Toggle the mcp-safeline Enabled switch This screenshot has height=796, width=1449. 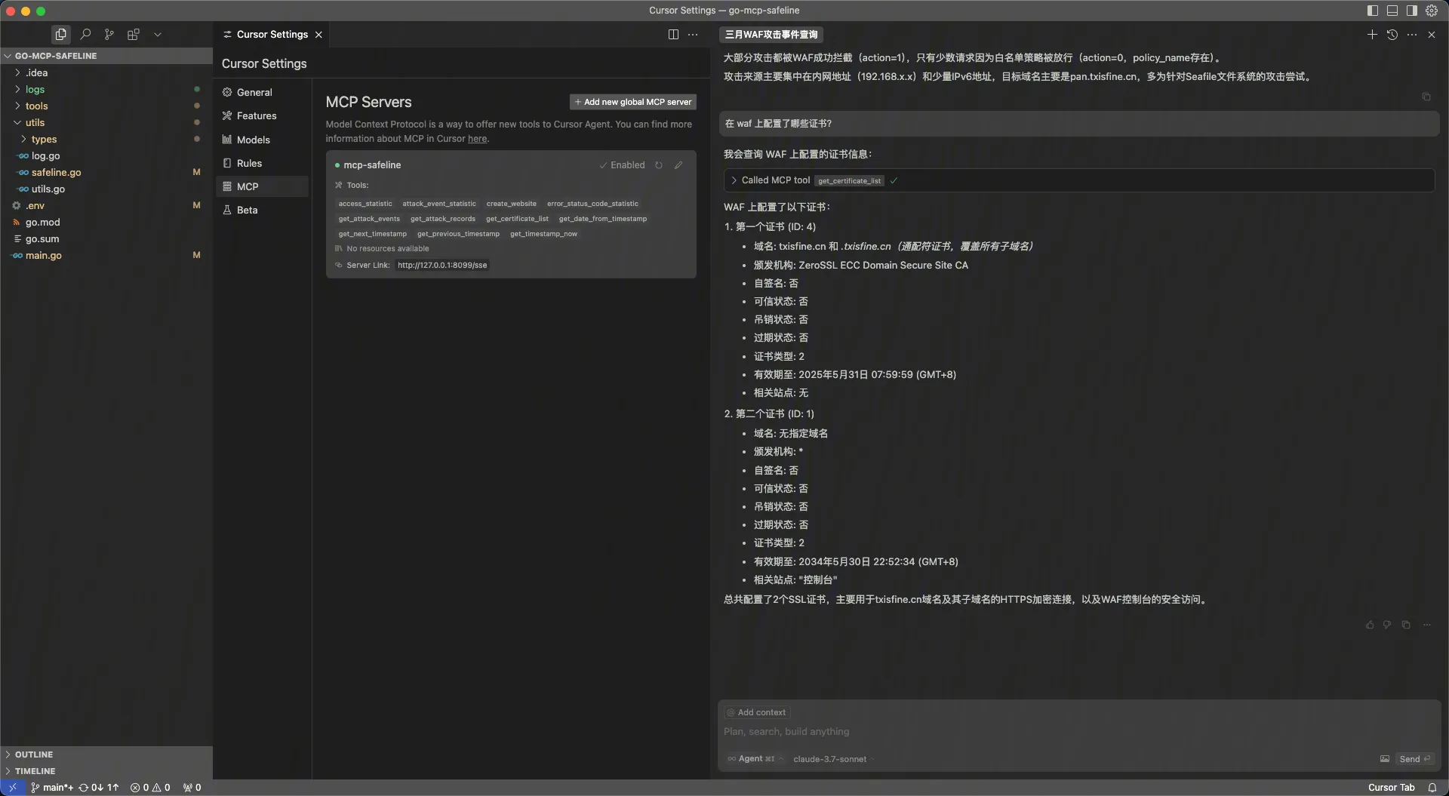(x=623, y=165)
